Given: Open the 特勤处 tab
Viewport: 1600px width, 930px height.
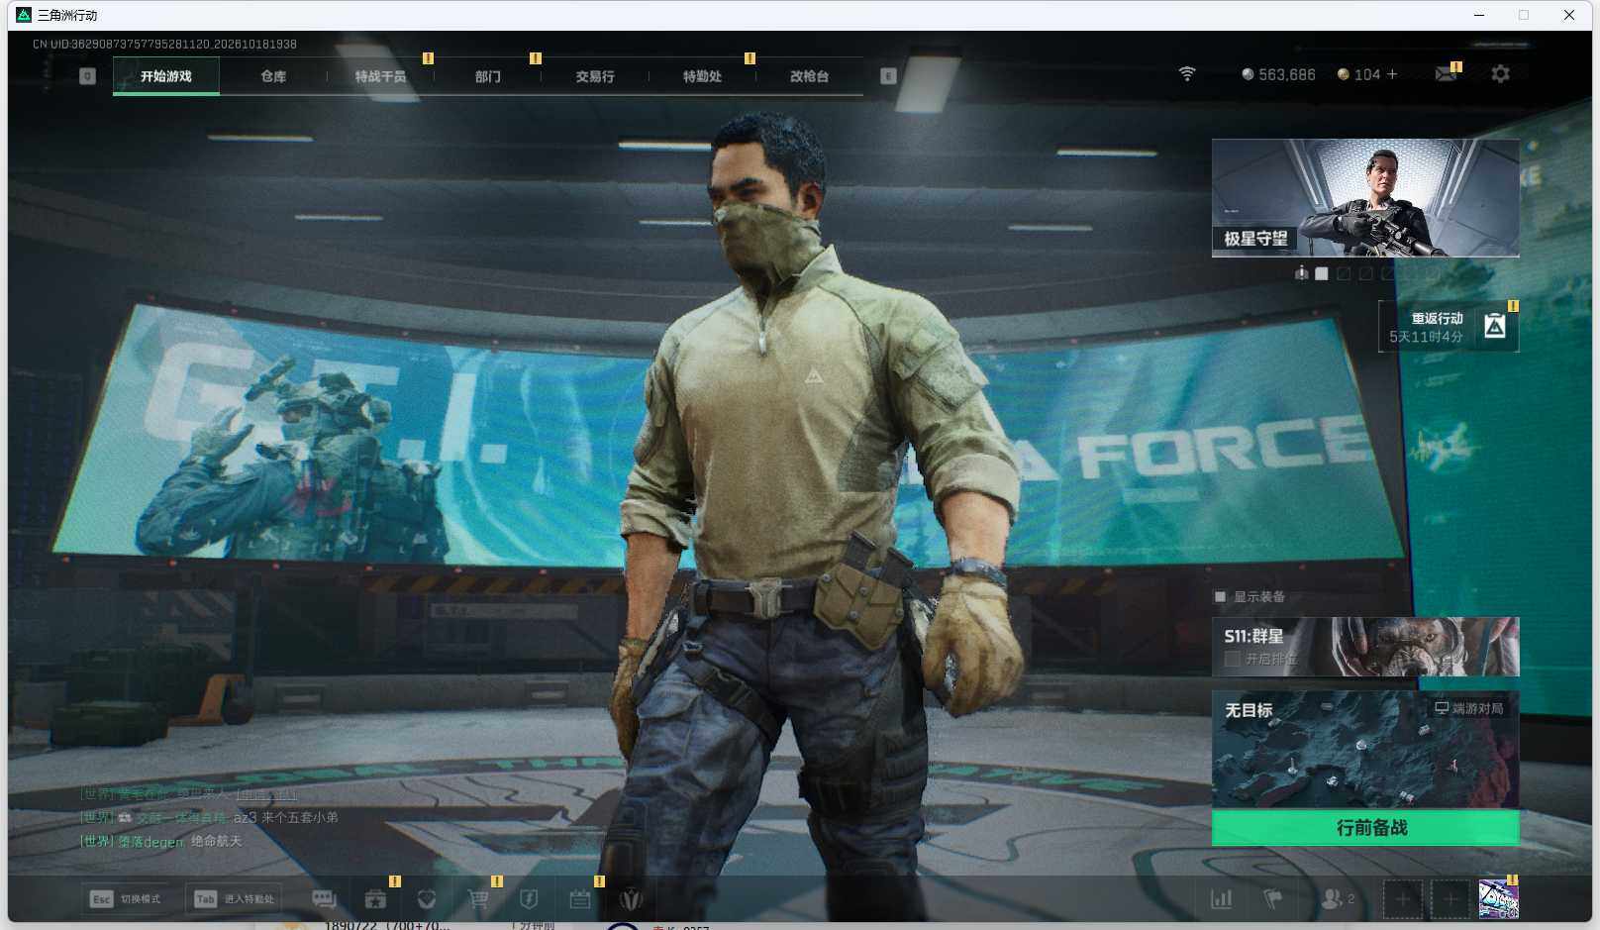Looking at the screenshot, I should [x=702, y=76].
